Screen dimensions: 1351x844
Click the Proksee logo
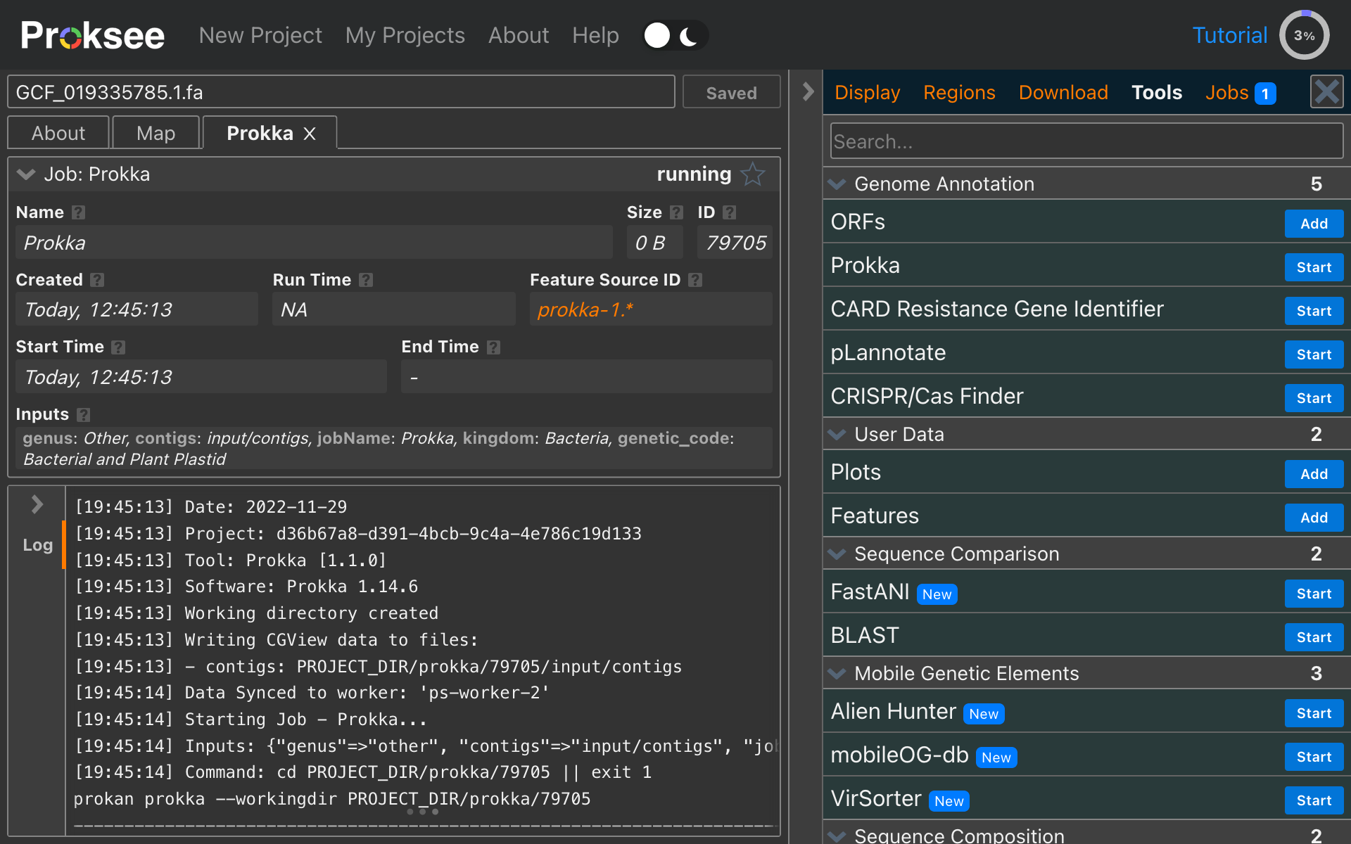click(x=92, y=35)
